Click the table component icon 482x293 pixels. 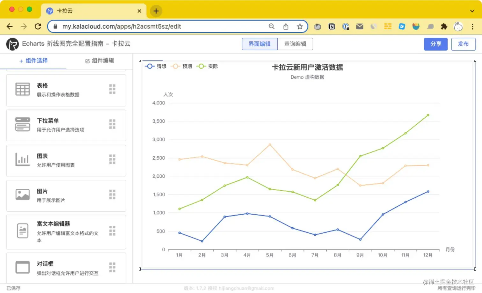point(23,89)
